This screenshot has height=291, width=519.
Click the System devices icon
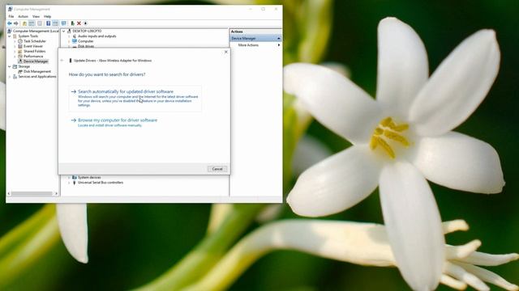(75, 178)
